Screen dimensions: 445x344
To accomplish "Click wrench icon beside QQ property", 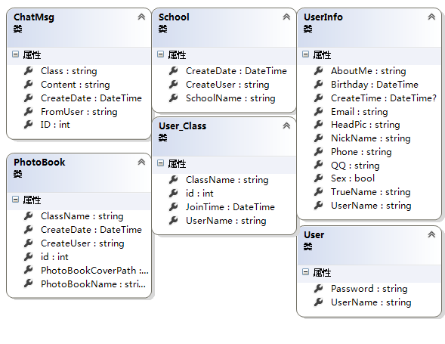I will 318,165.
